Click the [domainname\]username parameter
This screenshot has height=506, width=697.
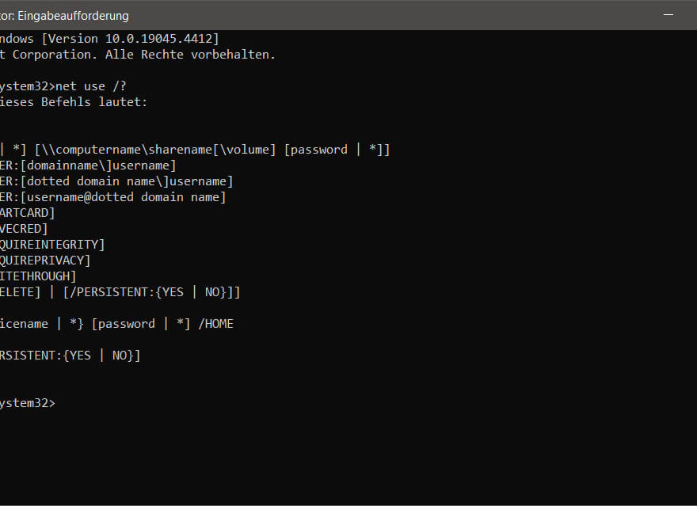pos(98,165)
